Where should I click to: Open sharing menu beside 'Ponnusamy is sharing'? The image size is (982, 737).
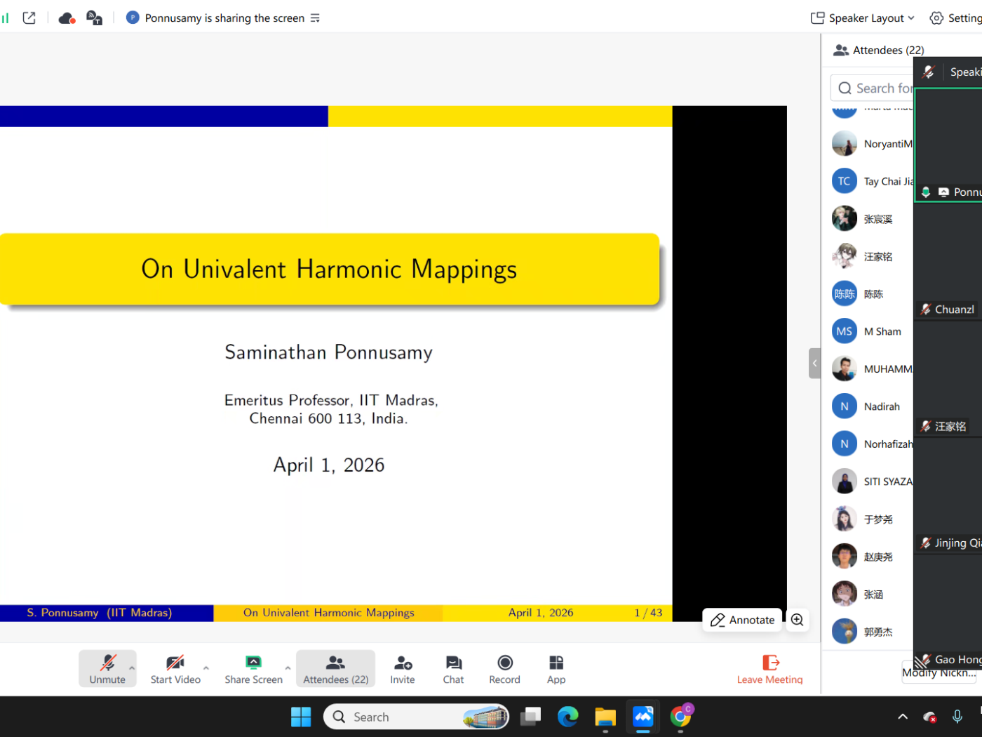[315, 18]
